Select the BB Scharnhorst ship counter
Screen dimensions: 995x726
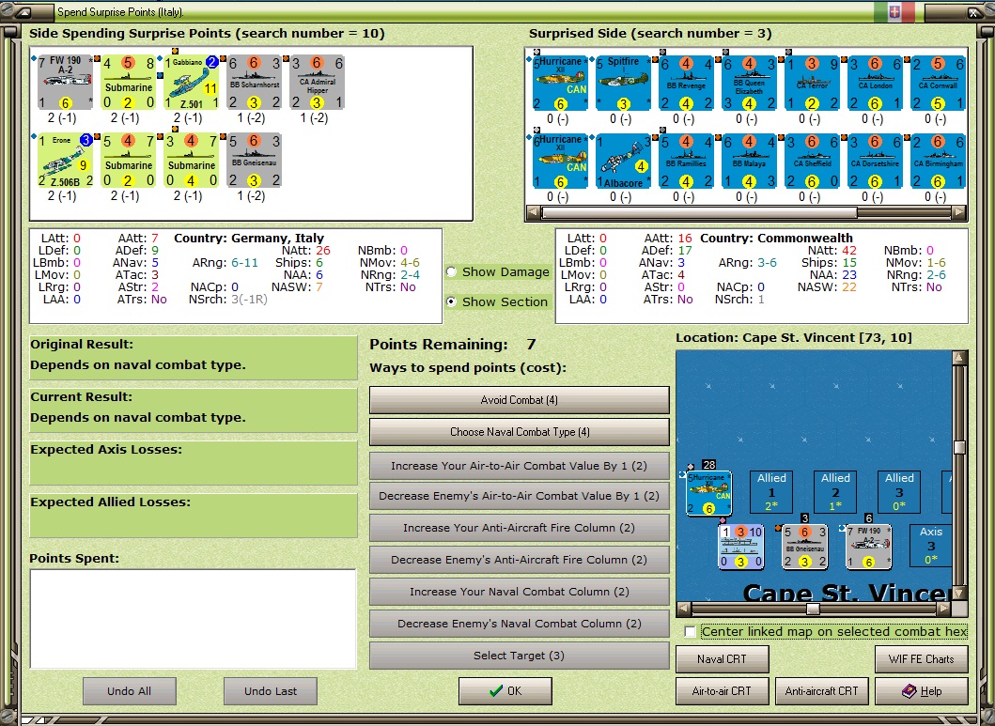255,83
